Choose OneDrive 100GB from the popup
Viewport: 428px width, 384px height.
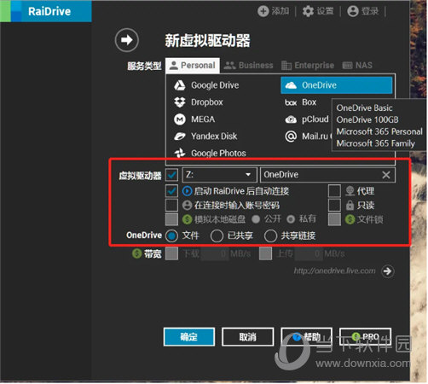367,119
